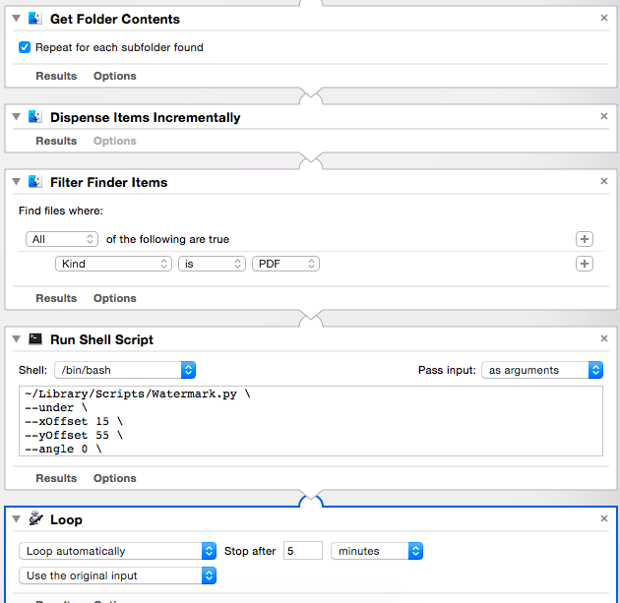
Task: Show Options of Filter Finder Items
Action: pyautogui.click(x=115, y=298)
